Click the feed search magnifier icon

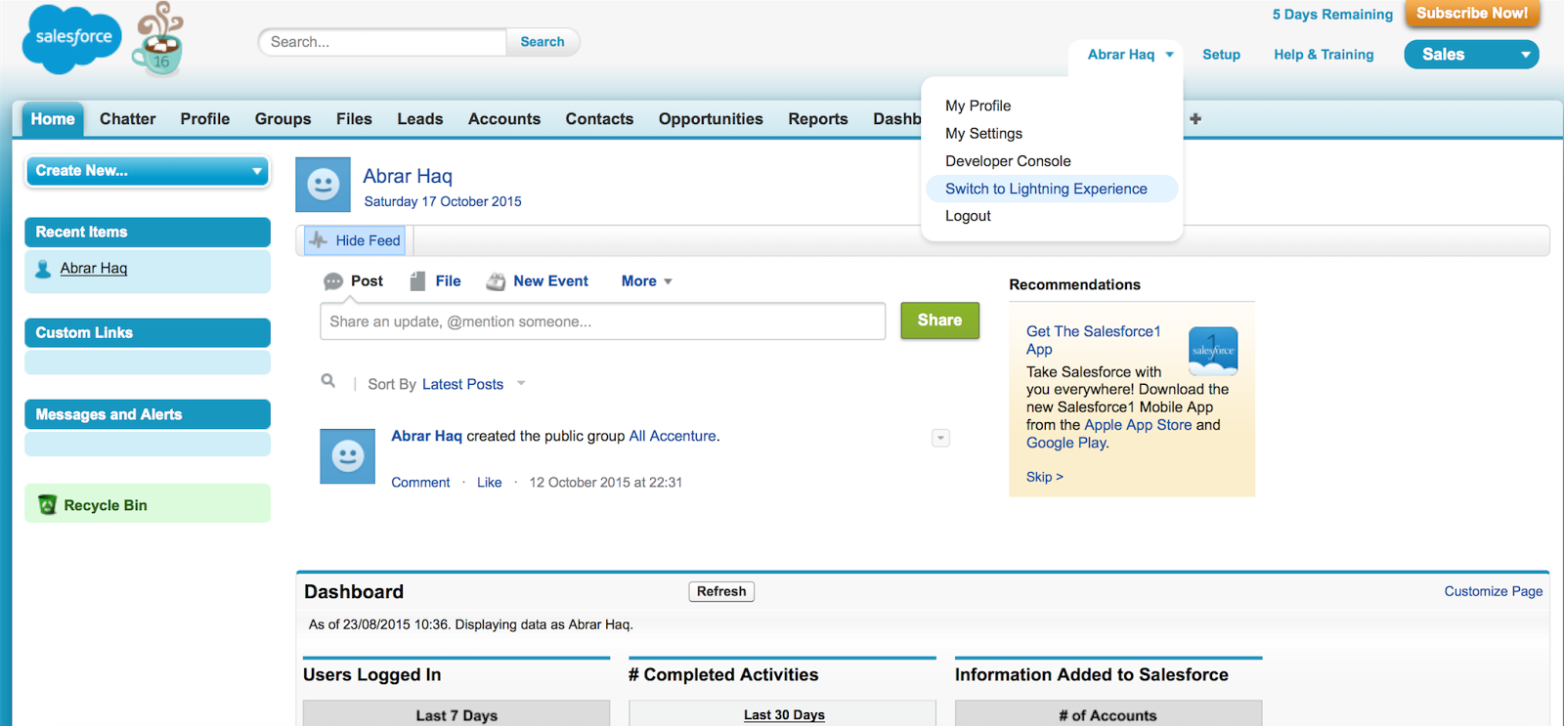[x=328, y=381]
